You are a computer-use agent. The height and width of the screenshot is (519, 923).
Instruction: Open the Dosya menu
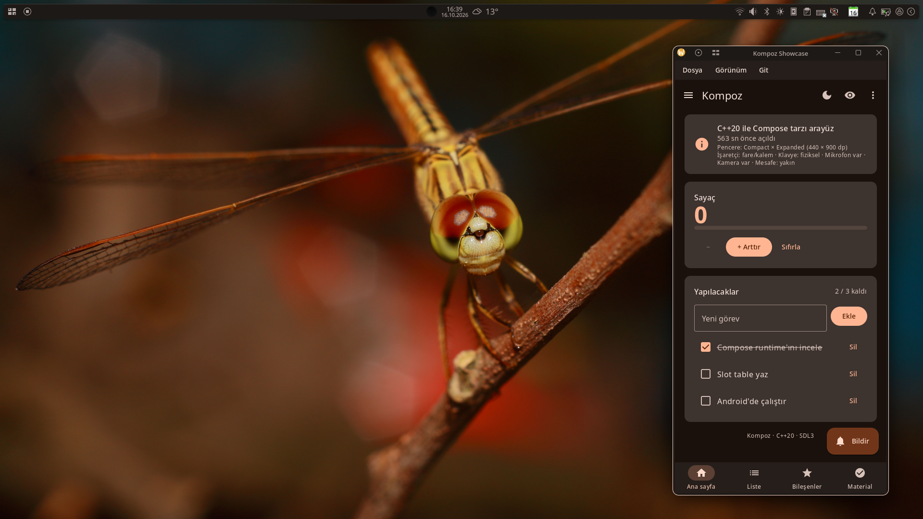pyautogui.click(x=692, y=70)
